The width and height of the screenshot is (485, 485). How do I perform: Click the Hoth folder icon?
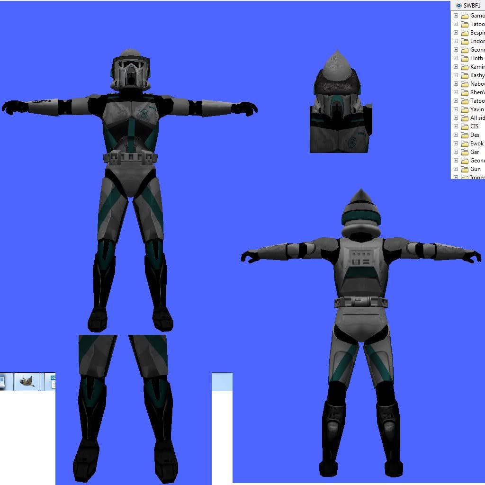coord(465,58)
